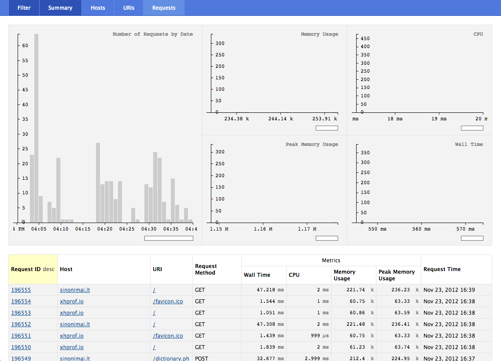Click the Number of Requests by Date title
The width and height of the screenshot is (501, 361).
point(152,34)
